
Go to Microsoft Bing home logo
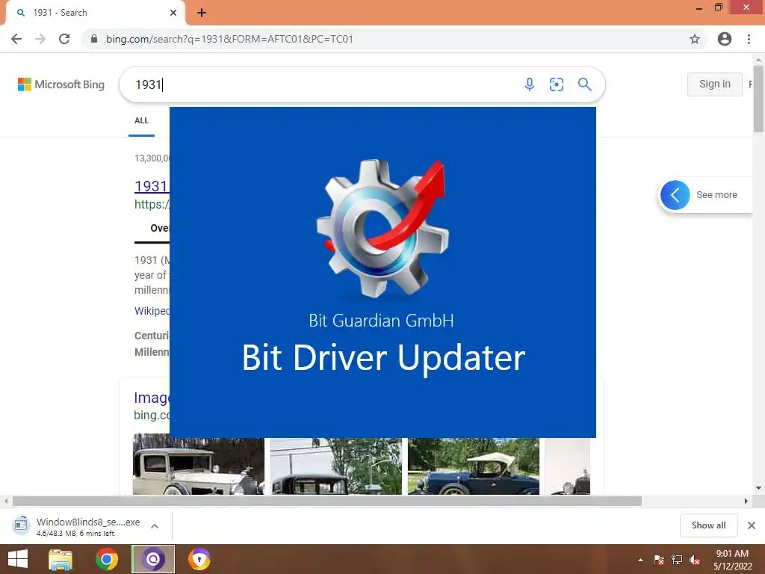61,84
